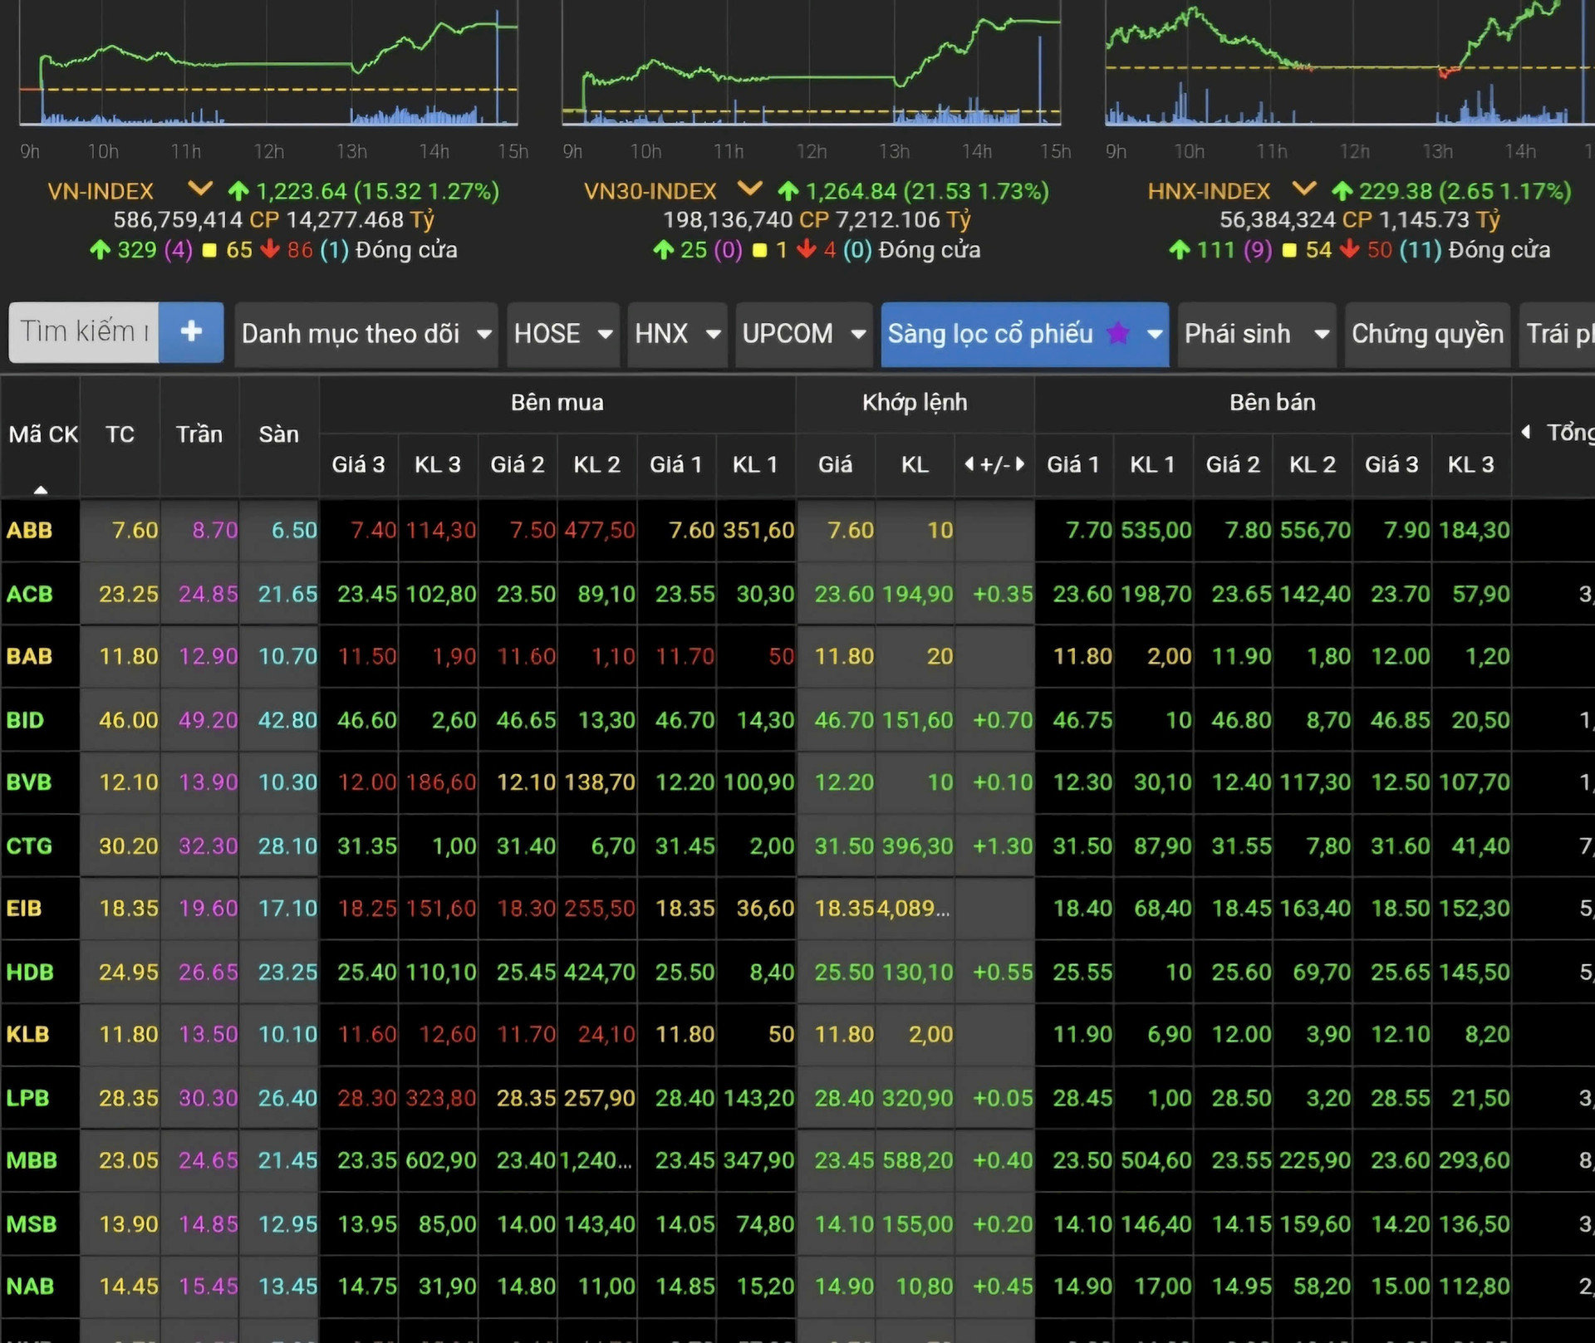Click EIB matched volume 4,089...
1595x1343 pixels.
914,909
